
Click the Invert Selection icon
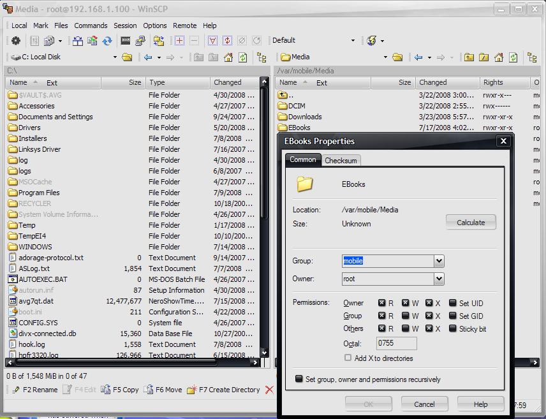[227, 41]
